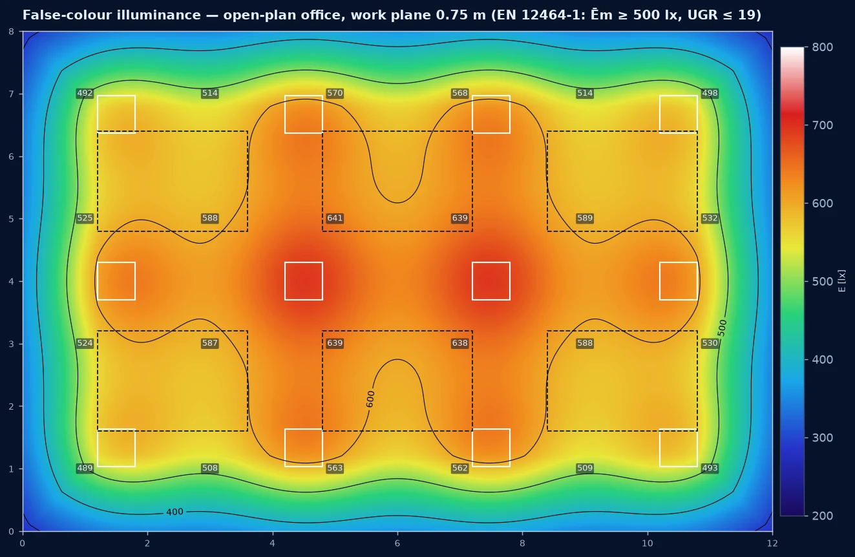Select the 492 lux point label
The width and height of the screenshot is (855, 557).
pos(85,94)
